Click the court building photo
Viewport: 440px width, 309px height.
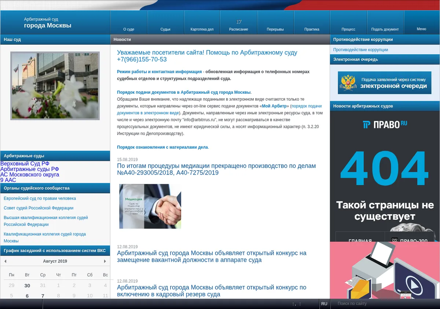coord(55,86)
